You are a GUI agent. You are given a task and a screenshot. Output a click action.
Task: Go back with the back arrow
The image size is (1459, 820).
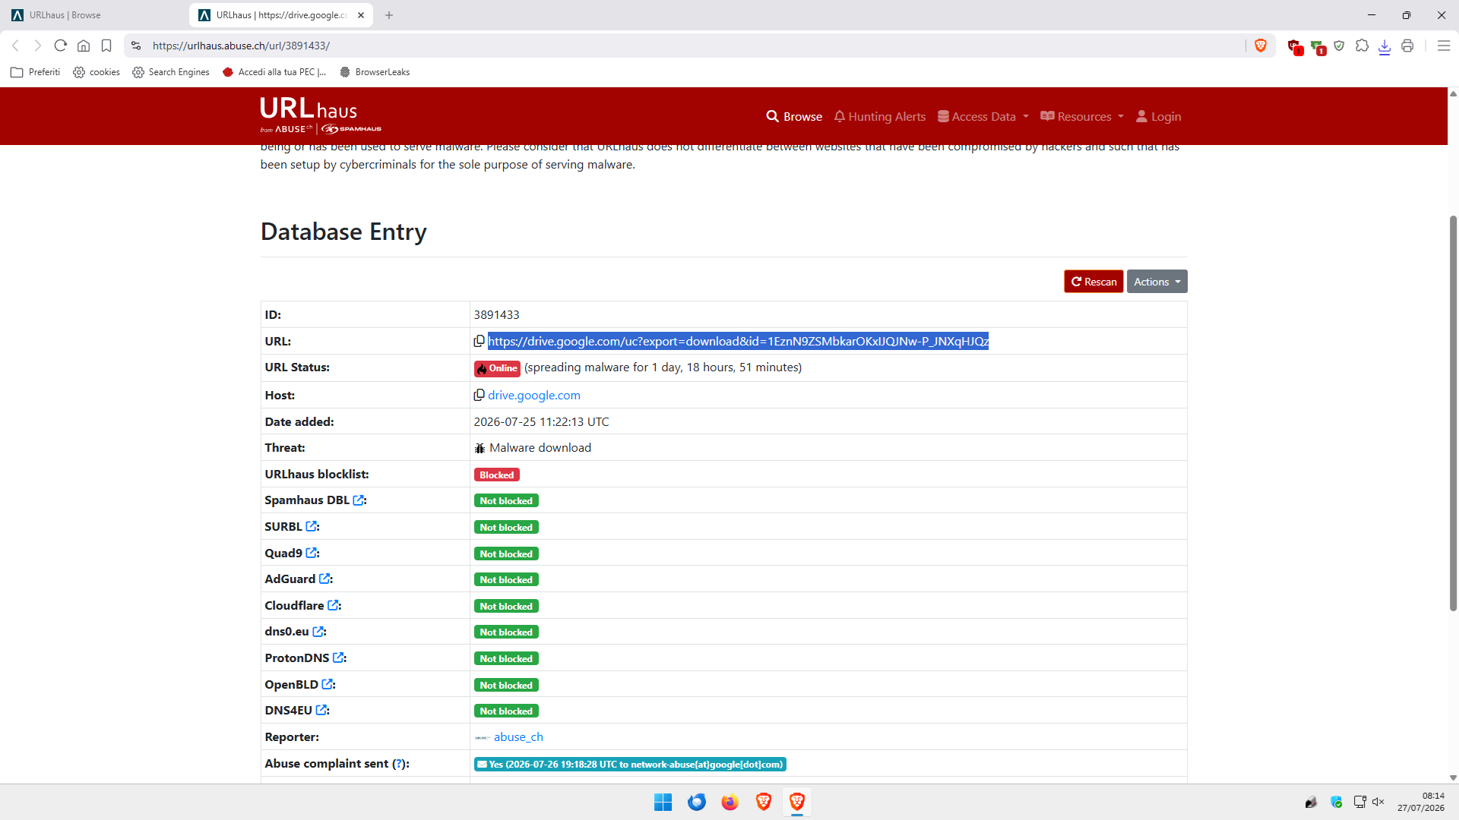[15, 46]
